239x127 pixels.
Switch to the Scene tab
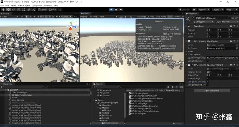pos(5,14)
